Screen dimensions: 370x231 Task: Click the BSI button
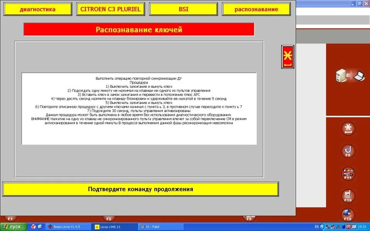[x=183, y=9]
